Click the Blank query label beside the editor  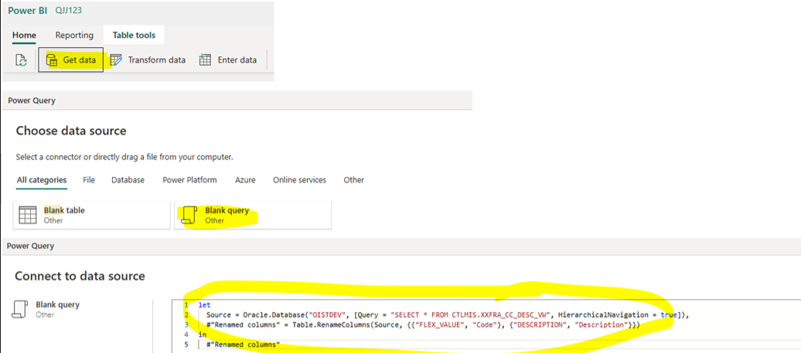(58, 304)
